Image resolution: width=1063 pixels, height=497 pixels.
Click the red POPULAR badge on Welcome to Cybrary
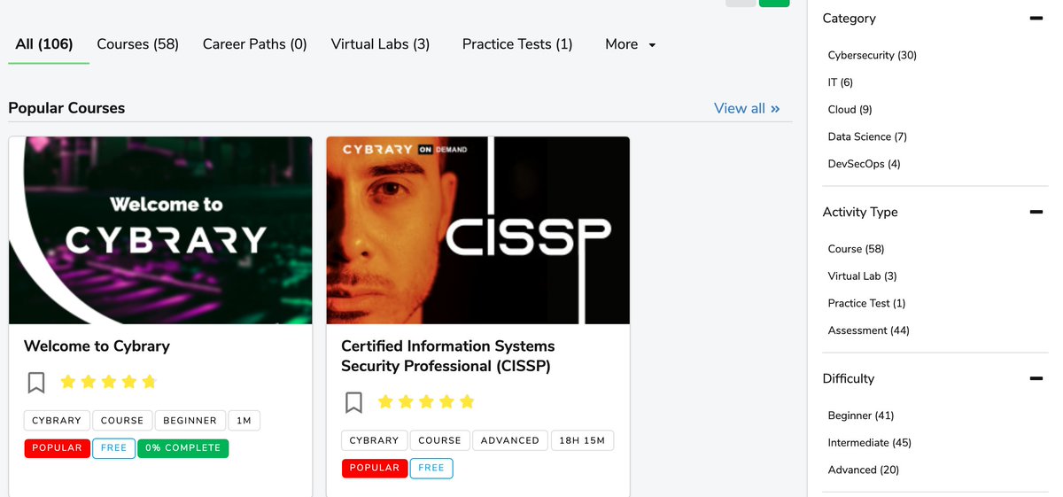(57, 448)
